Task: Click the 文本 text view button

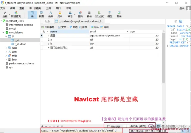Action: (x=62, y=27)
